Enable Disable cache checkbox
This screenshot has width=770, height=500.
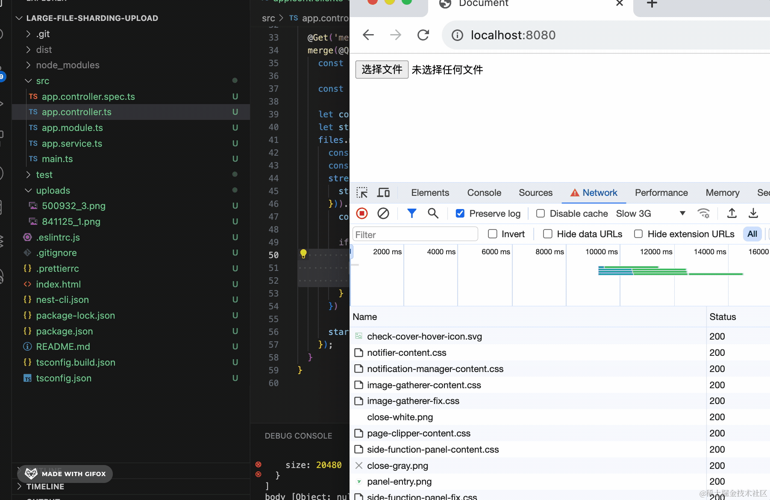point(541,213)
